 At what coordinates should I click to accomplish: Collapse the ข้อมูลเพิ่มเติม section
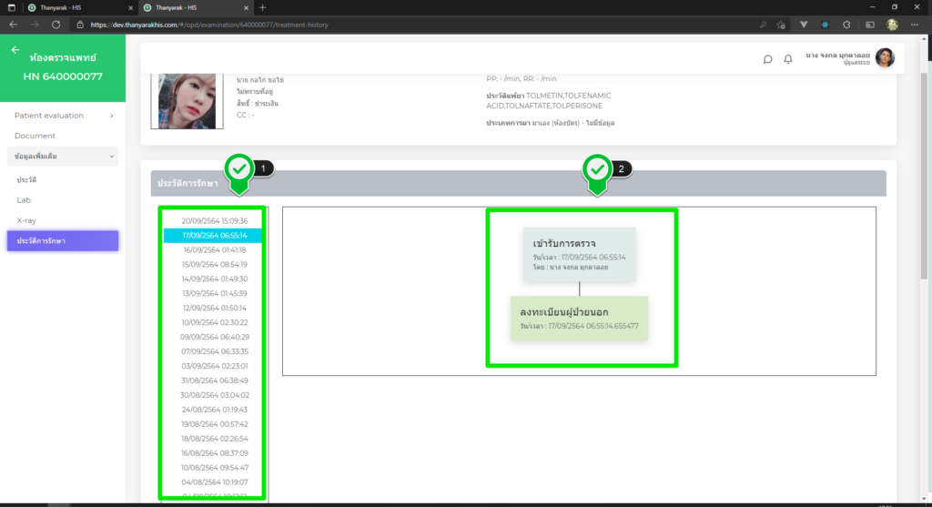[x=112, y=157]
